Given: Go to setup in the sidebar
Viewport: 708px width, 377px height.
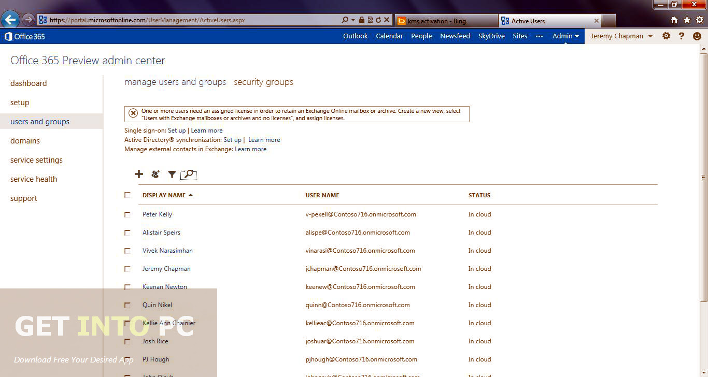Looking at the screenshot, I should pyautogui.click(x=20, y=103).
